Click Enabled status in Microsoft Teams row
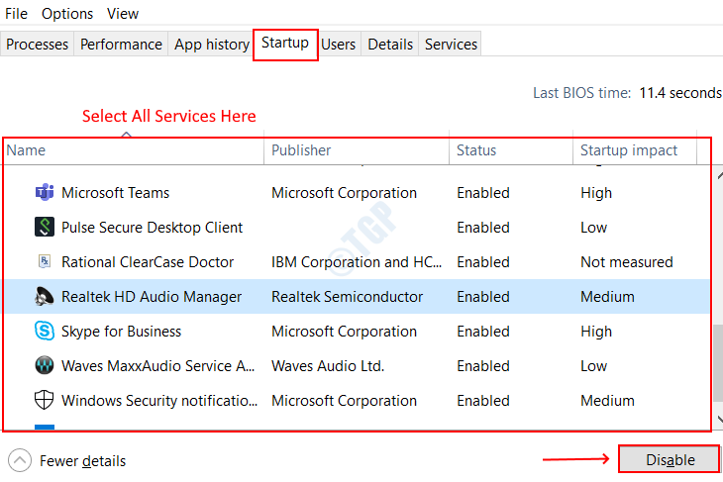Screen dimensions: 723x482 click(x=483, y=193)
